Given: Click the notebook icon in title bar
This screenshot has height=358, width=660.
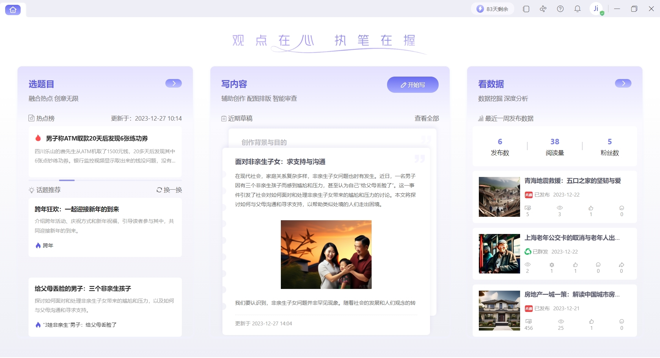Looking at the screenshot, I should [526, 9].
